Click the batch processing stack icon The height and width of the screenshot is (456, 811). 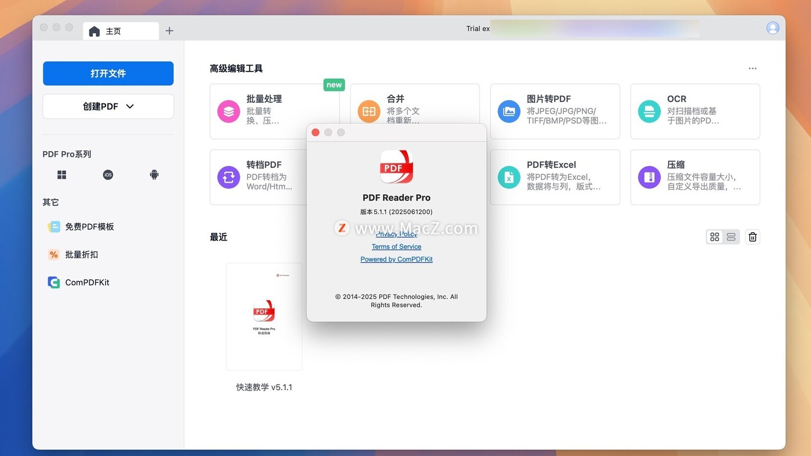click(x=229, y=111)
